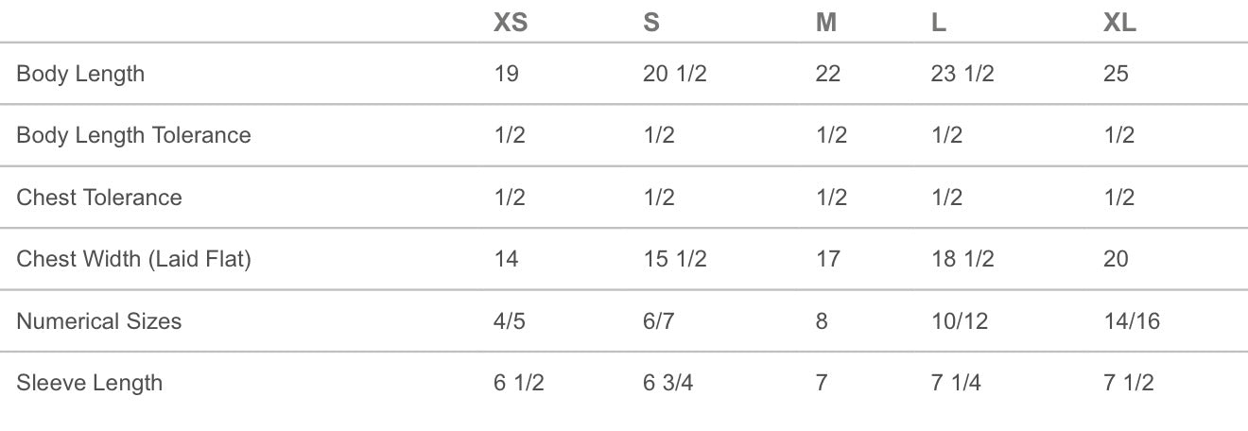
Task: Click the Chest Tolerance row label
Action: [99, 198]
